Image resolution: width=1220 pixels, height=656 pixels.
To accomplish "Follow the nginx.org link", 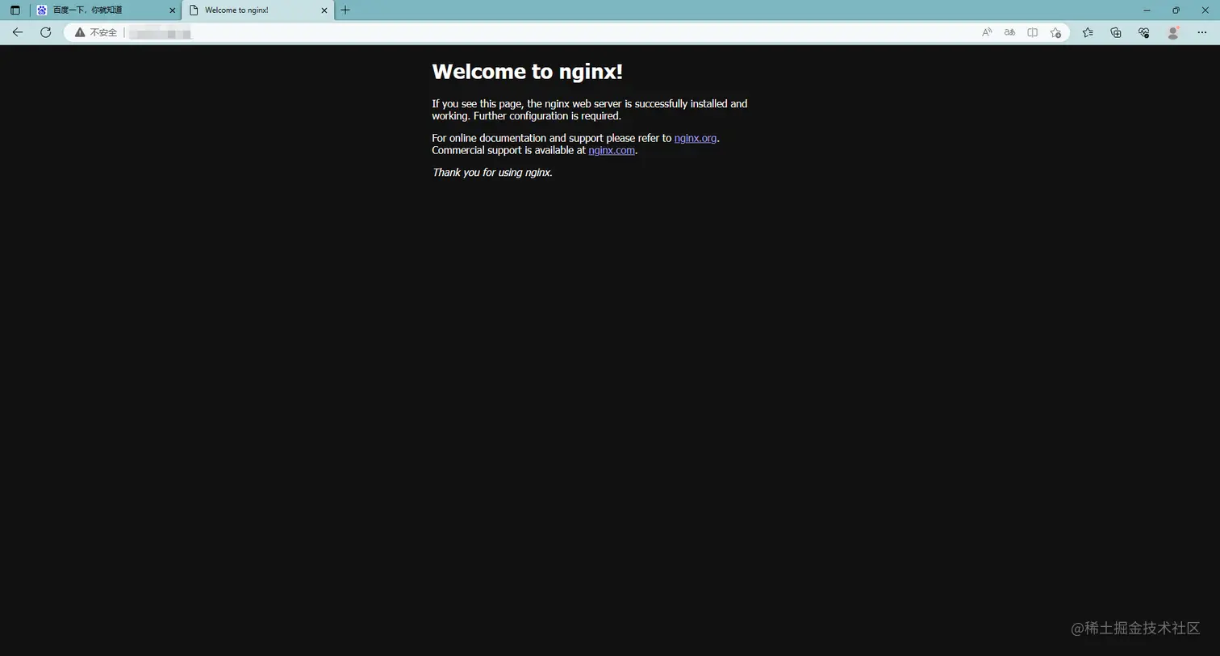I will [696, 138].
